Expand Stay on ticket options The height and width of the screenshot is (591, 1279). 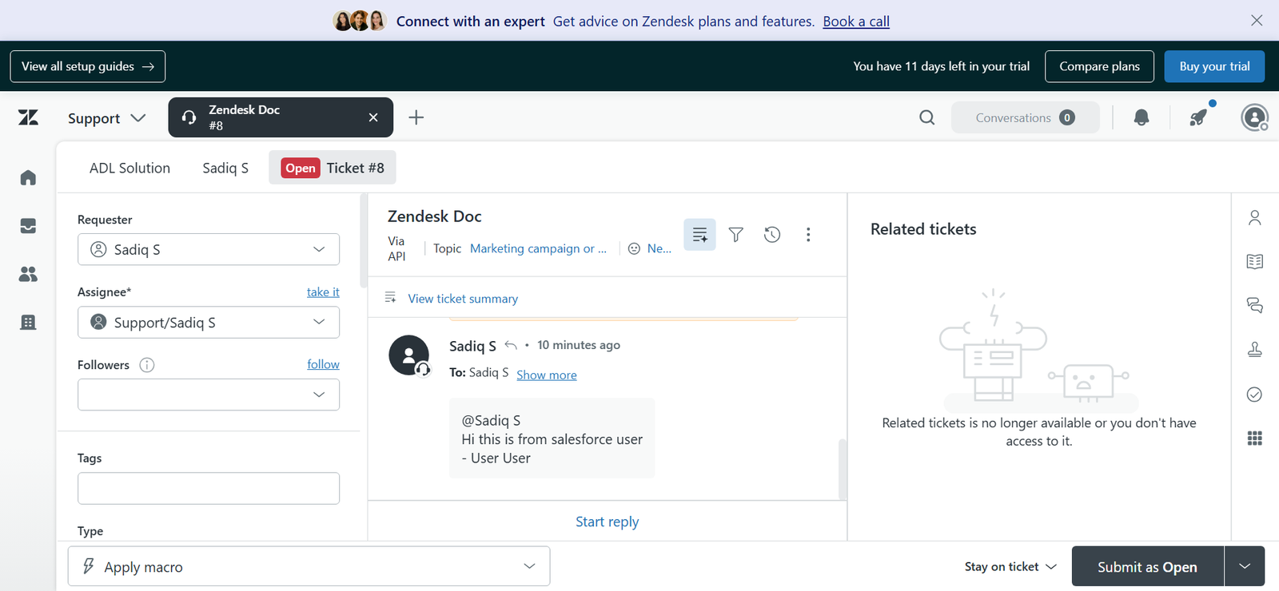point(1010,566)
